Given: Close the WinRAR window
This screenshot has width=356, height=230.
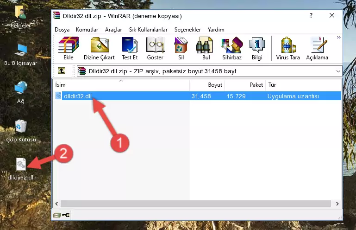Looking at the screenshot, I should [x=332, y=15].
